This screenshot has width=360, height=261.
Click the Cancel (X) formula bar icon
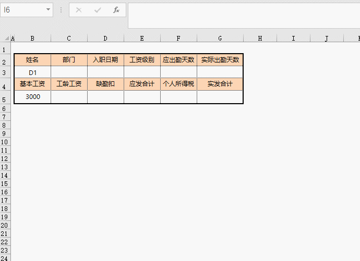[78, 10]
